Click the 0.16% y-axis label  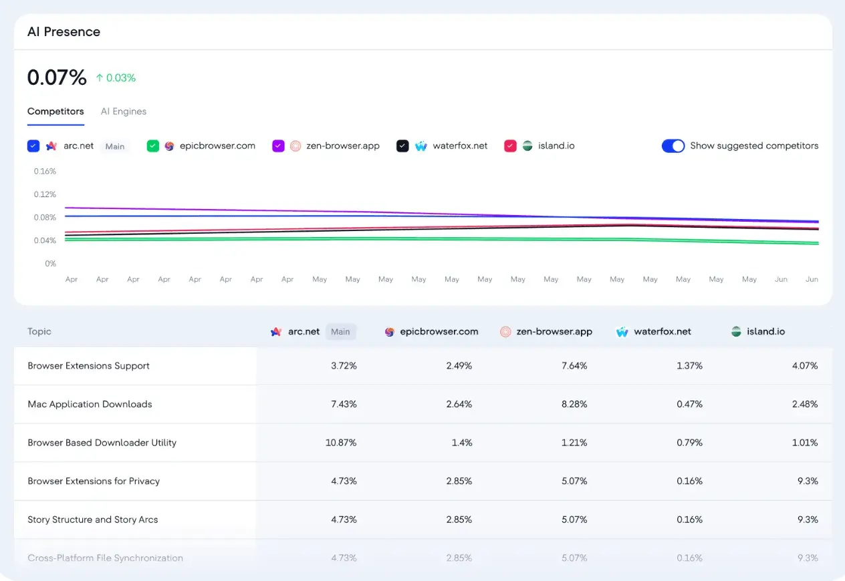pos(45,171)
